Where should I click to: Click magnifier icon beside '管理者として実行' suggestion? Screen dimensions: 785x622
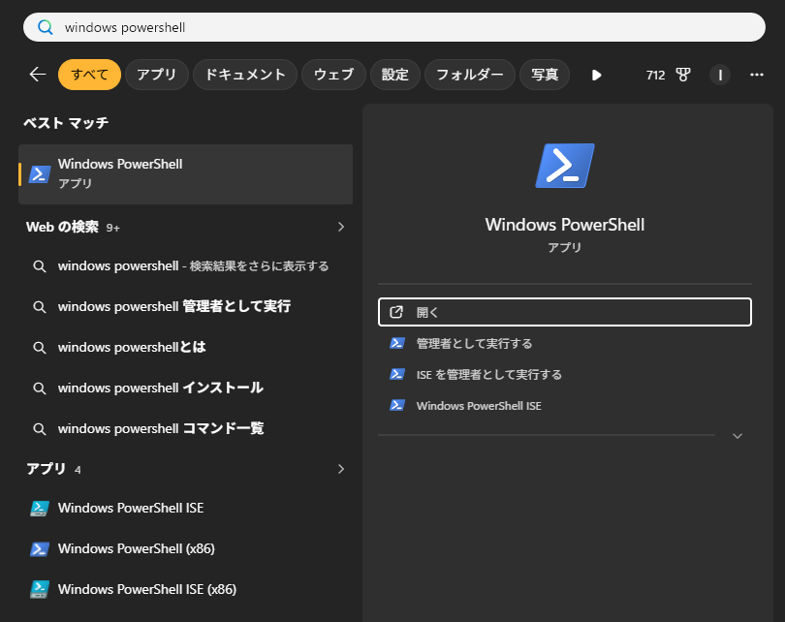point(40,307)
